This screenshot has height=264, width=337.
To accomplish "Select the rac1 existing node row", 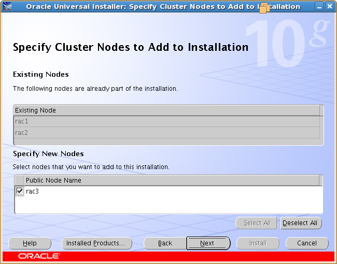I will pyautogui.click(x=167, y=121).
